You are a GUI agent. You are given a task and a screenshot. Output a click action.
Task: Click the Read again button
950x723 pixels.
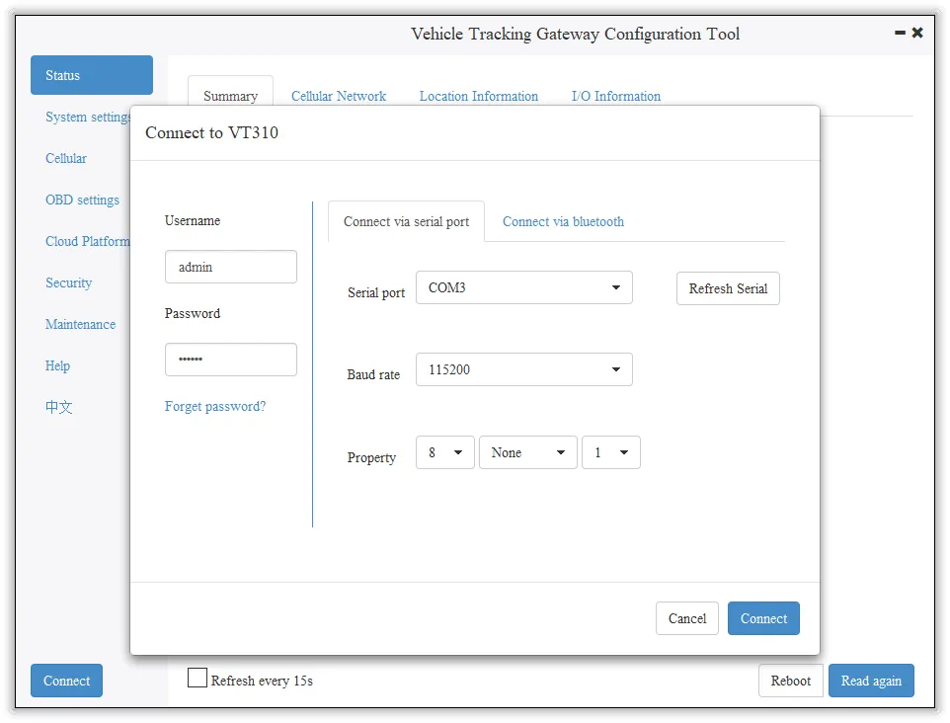tap(871, 681)
